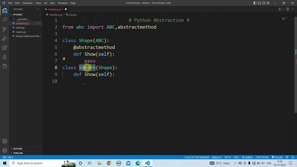Screen dimensions: 297x167
Task: Click the Spaces: 4 indentation setting
Action: tap(217, 157)
